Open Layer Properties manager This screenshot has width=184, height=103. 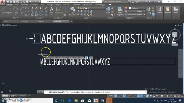(x=72, y=11)
